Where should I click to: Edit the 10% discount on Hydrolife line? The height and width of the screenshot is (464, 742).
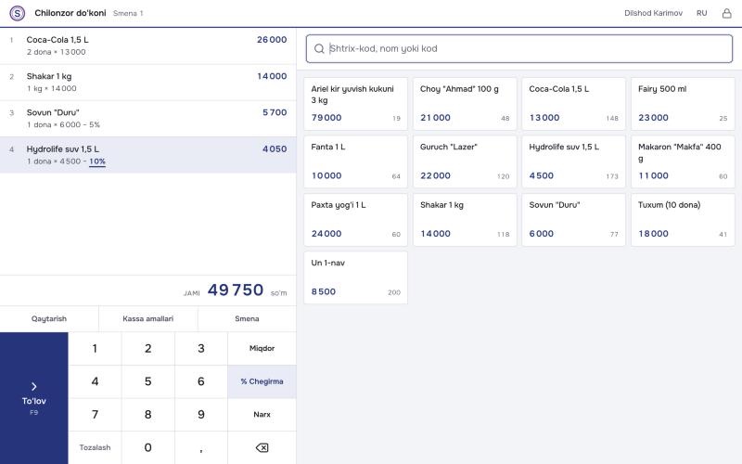click(97, 161)
